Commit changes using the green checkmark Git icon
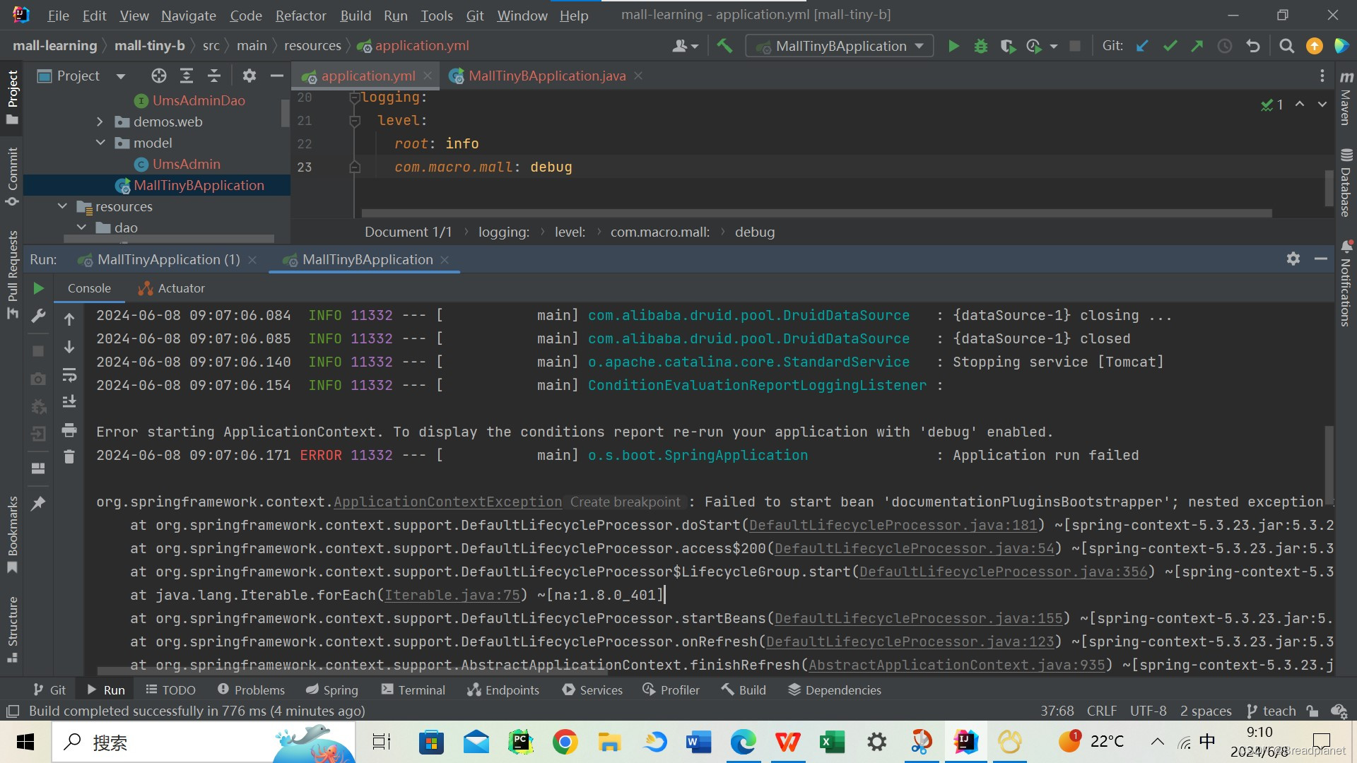Image resolution: width=1357 pixels, height=763 pixels. pyautogui.click(x=1170, y=45)
